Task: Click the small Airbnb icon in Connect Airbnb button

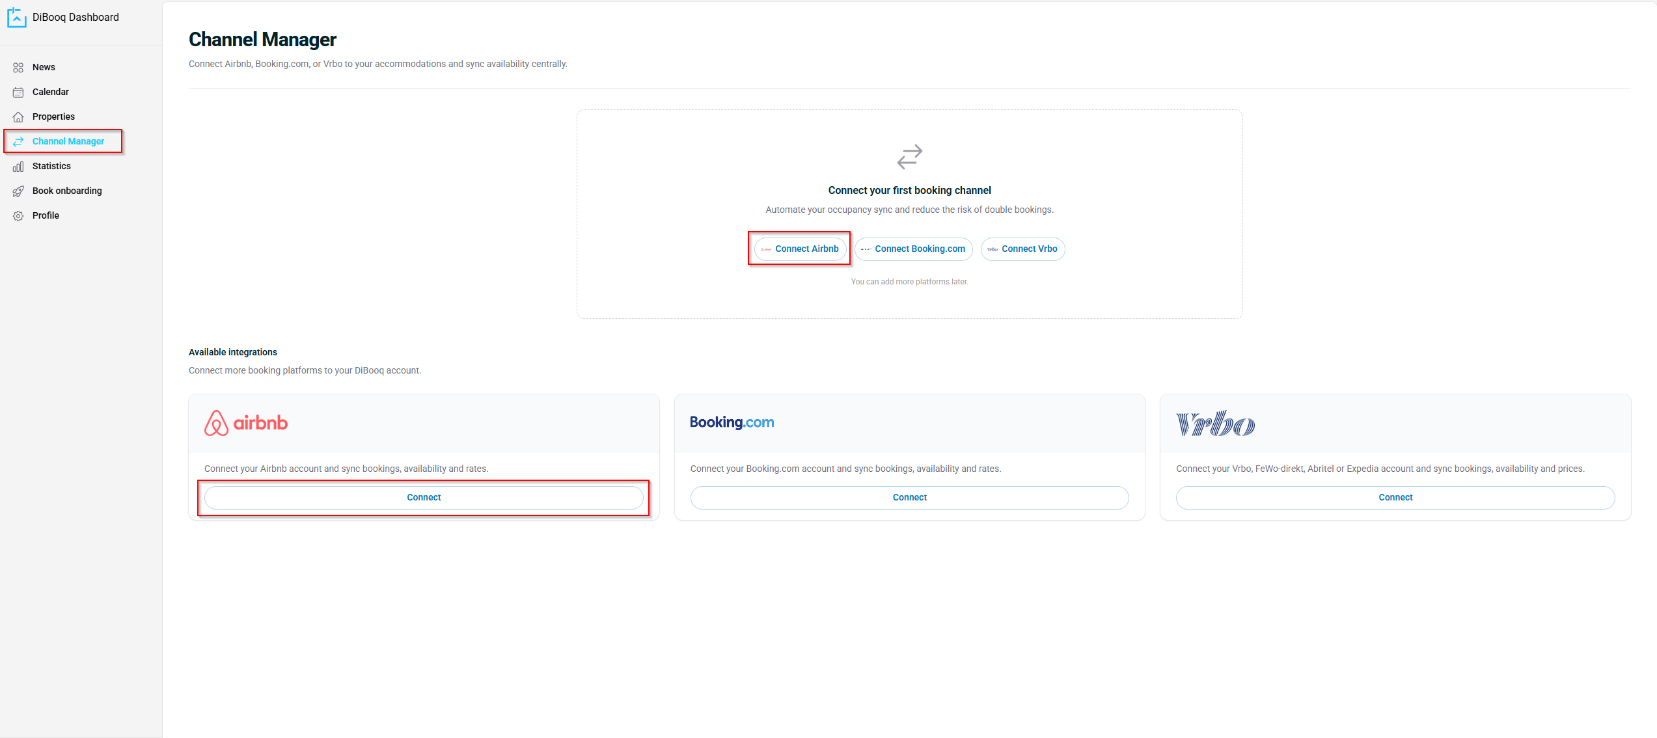Action: pyautogui.click(x=766, y=249)
